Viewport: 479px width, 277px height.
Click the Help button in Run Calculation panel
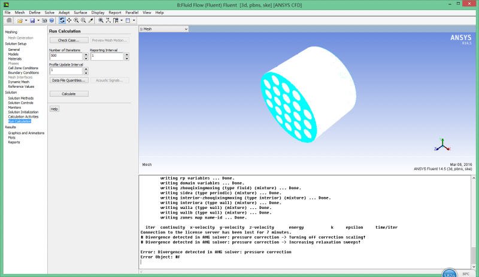pos(54,109)
